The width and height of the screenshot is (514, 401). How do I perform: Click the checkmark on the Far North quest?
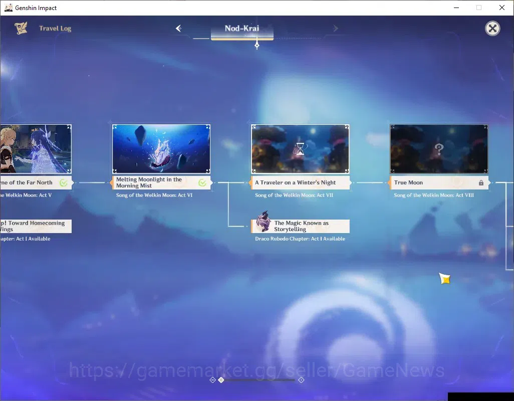tap(64, 182)
